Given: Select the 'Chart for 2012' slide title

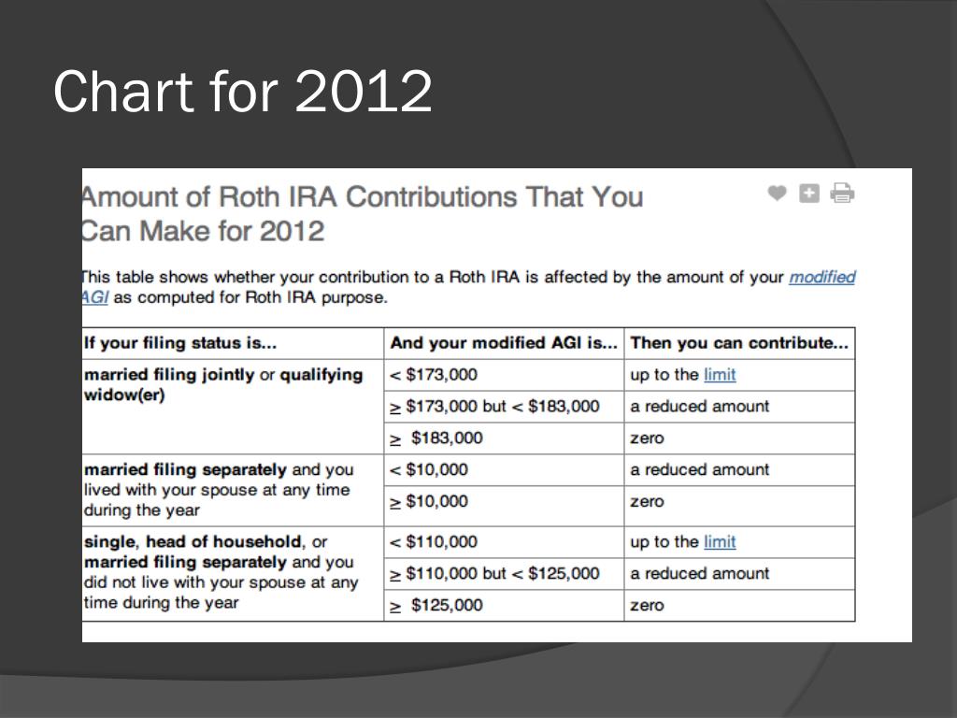Looking at the screenshot, I should [x=243, y=92].
